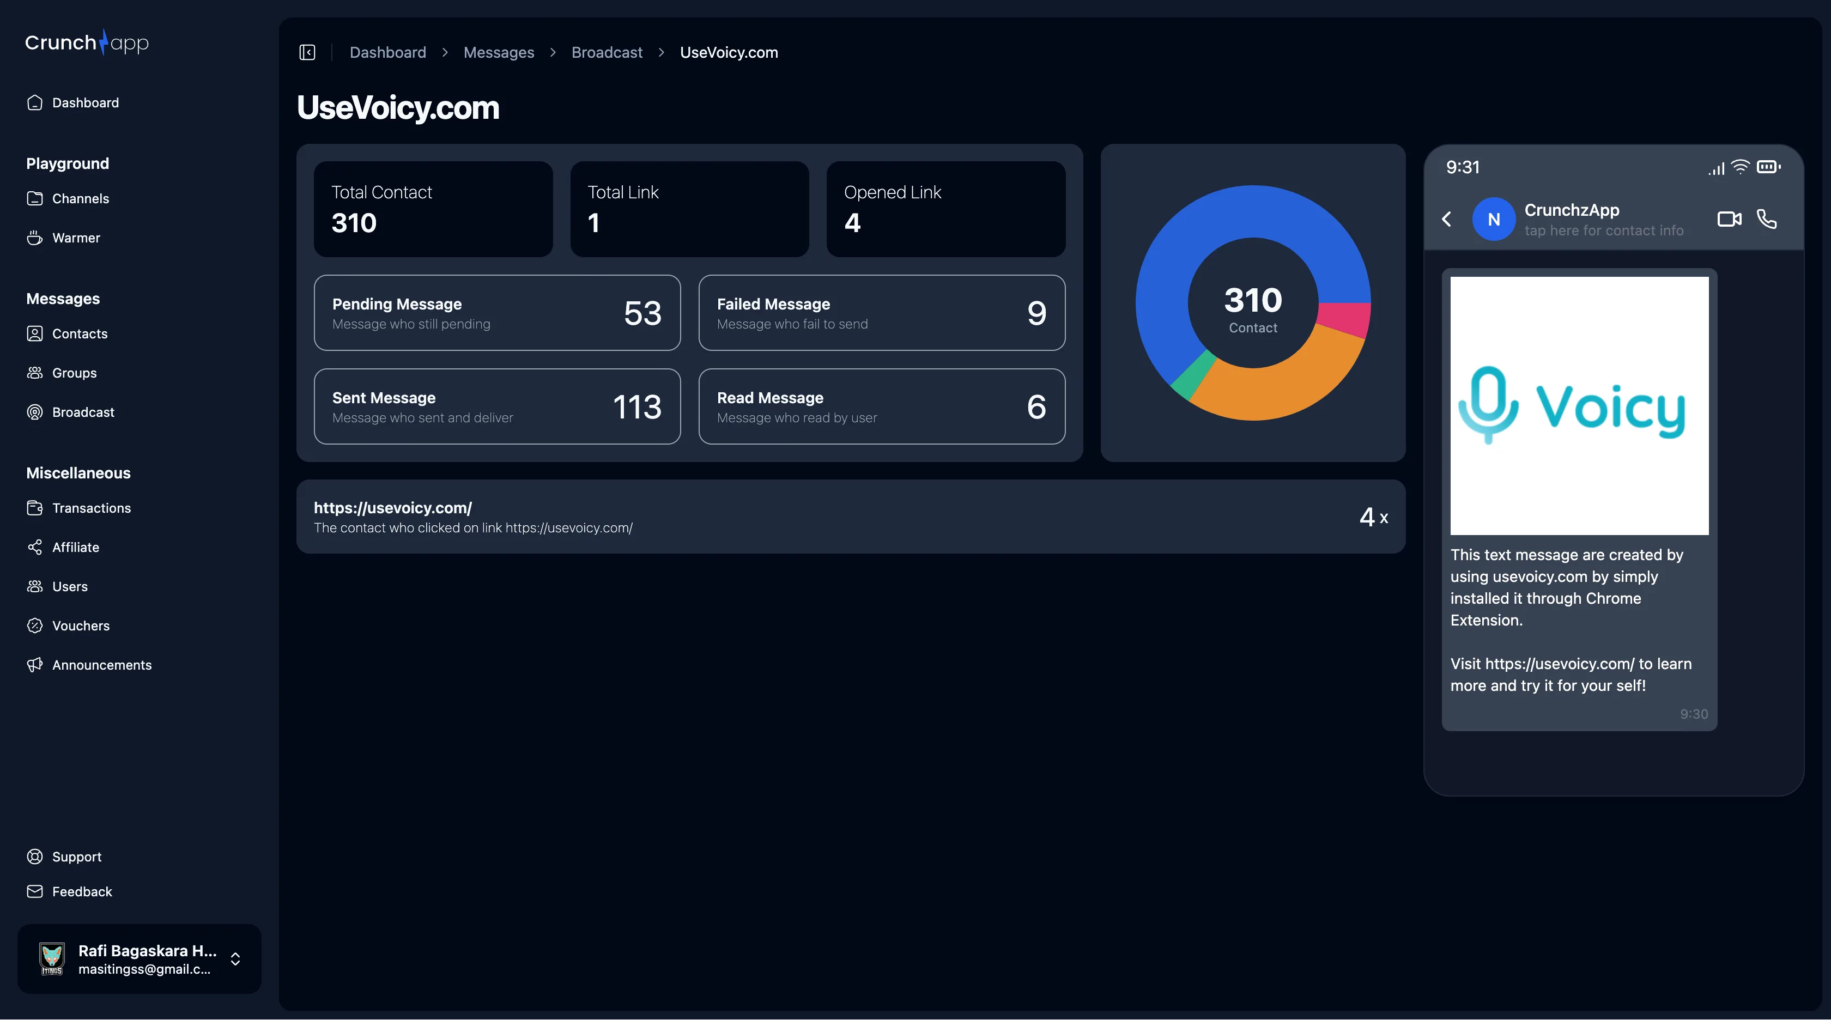Click the Crunchapp logo
The width and height of the screenshot is (1831, 1020).
pos(87,42)
